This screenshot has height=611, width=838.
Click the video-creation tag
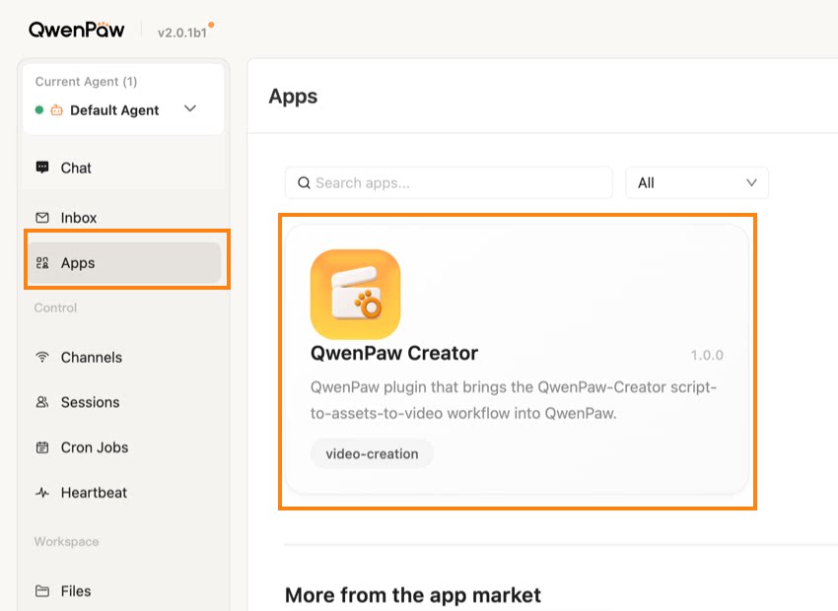372,454
